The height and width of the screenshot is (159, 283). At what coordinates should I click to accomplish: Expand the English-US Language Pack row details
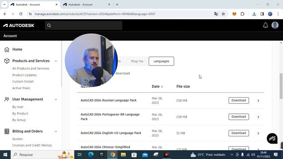tap(258, 133)
